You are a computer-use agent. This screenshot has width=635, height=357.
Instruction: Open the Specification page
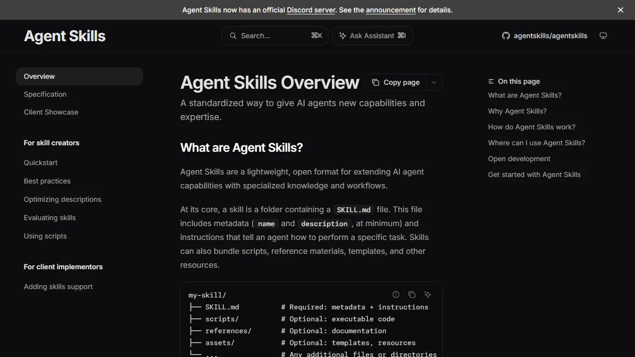pyautogui.click(x=45, y=94)
